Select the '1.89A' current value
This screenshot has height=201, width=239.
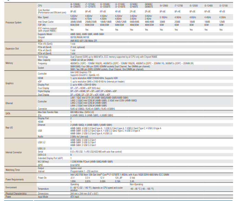click(x=73, y=181)
